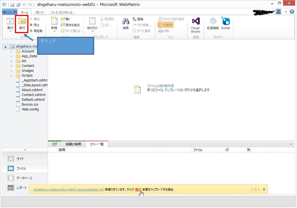This screenshot has height=208, width=297.
Task: Restart the site with 再起動
Action: pyautogui.click(x=36, y=31)
